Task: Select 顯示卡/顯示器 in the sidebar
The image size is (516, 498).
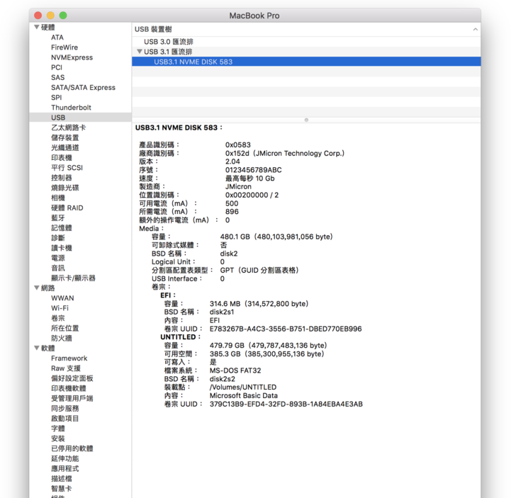Action: click(x=73, y=278)
